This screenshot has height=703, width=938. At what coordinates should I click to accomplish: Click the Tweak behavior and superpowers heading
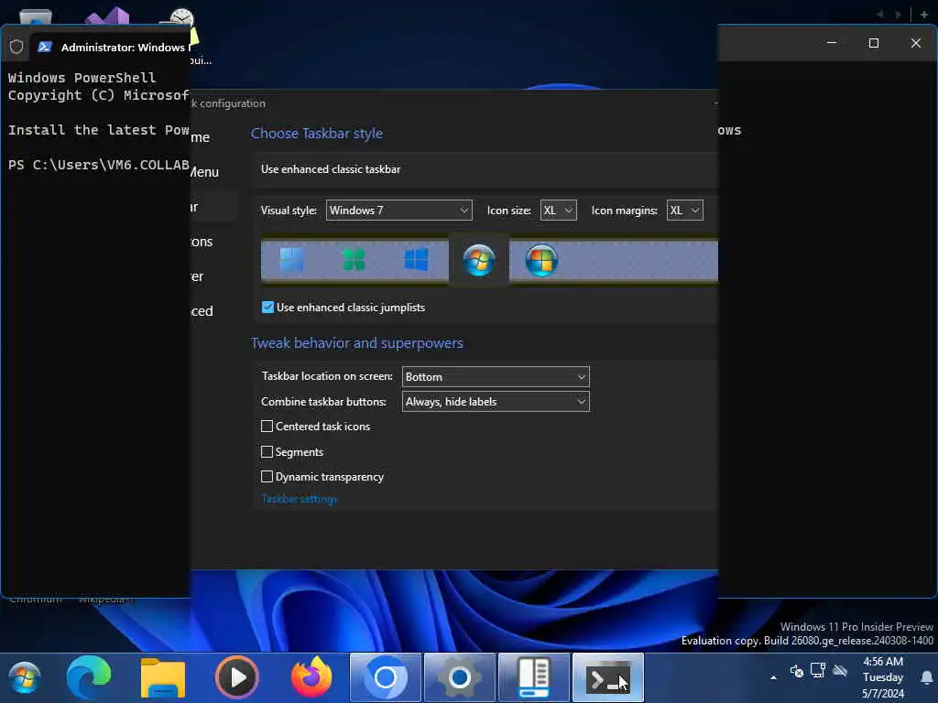pos(356,343)
